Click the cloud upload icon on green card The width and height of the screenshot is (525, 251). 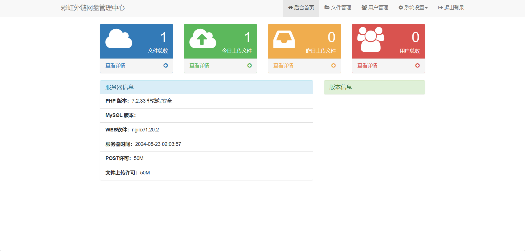[203, 39]
